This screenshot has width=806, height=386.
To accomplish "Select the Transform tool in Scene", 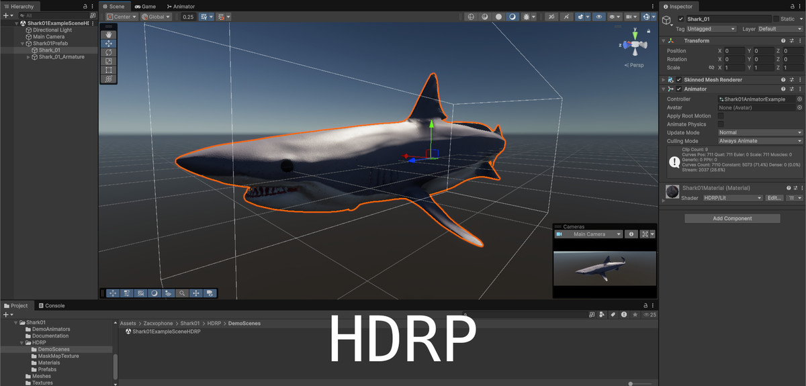I will [x=109, y=79].
